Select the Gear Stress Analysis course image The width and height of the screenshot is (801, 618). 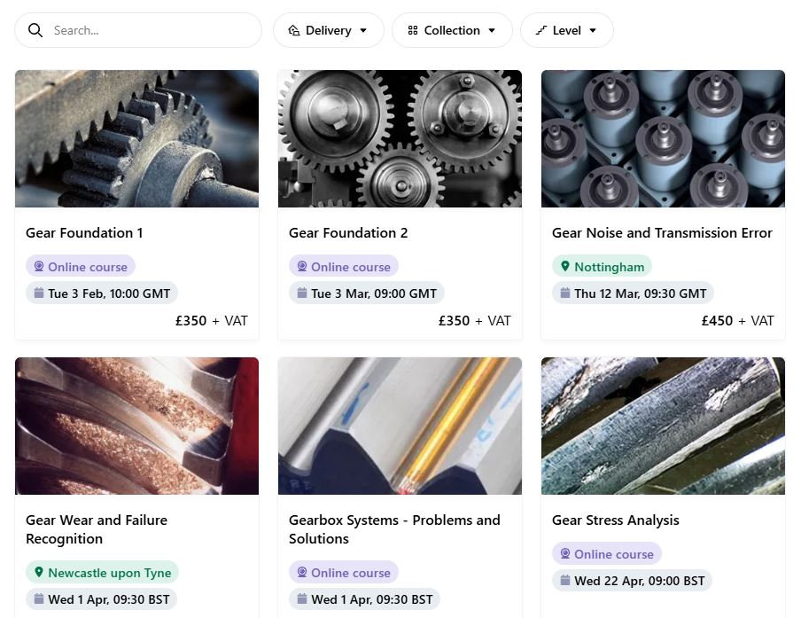click(663, 426)
